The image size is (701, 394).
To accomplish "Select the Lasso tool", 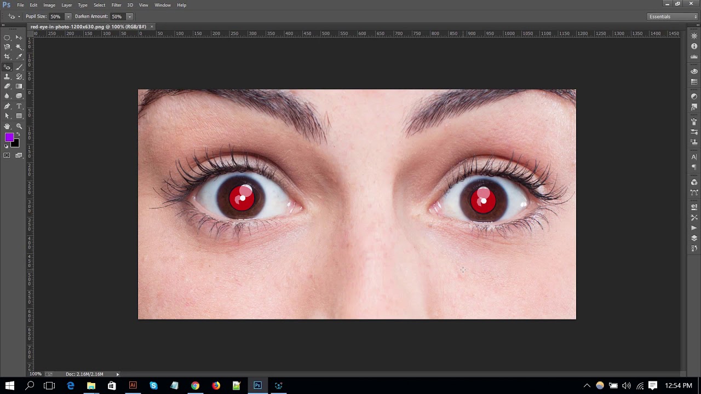I will (7, 47).
